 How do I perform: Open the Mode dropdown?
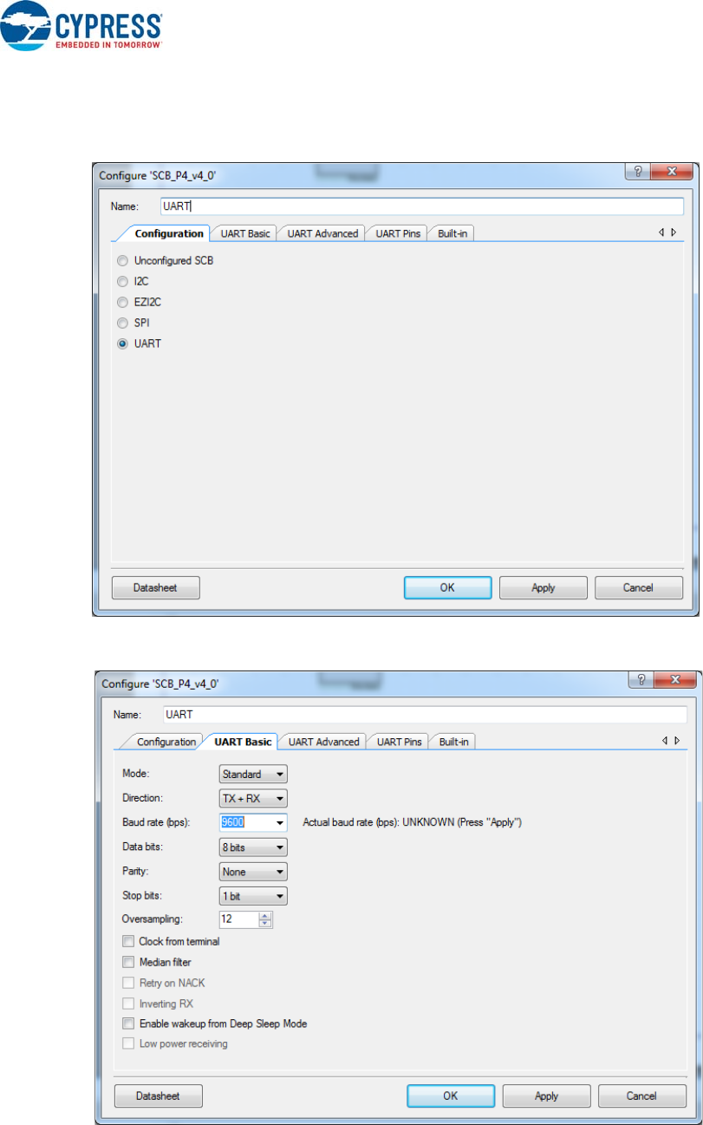pos(253,775)
